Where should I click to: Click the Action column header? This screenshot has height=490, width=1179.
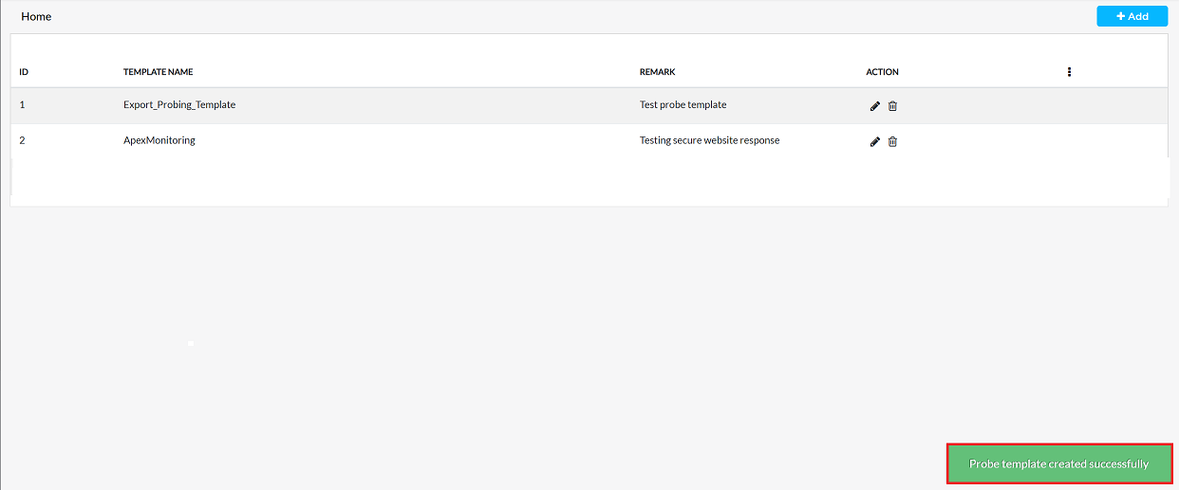tap(882, 72)
